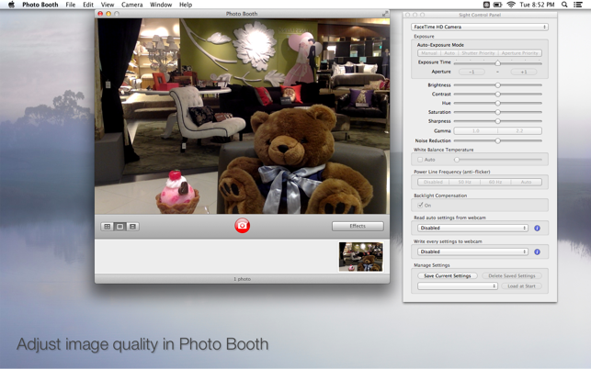Open Spotlight search in the menu bar
The width and height of the screenshot is (591, 369).
coord(564,5)
